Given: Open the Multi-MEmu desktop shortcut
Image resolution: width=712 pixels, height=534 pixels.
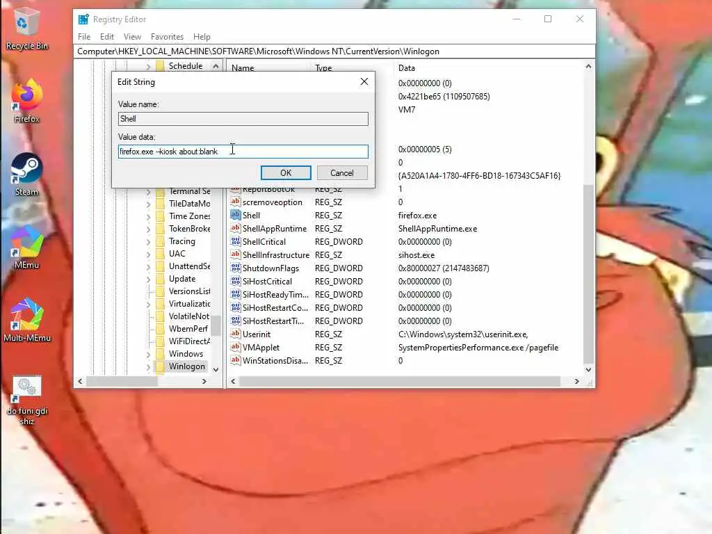Looking at the screenshot, I should click(x=27, y=320).
